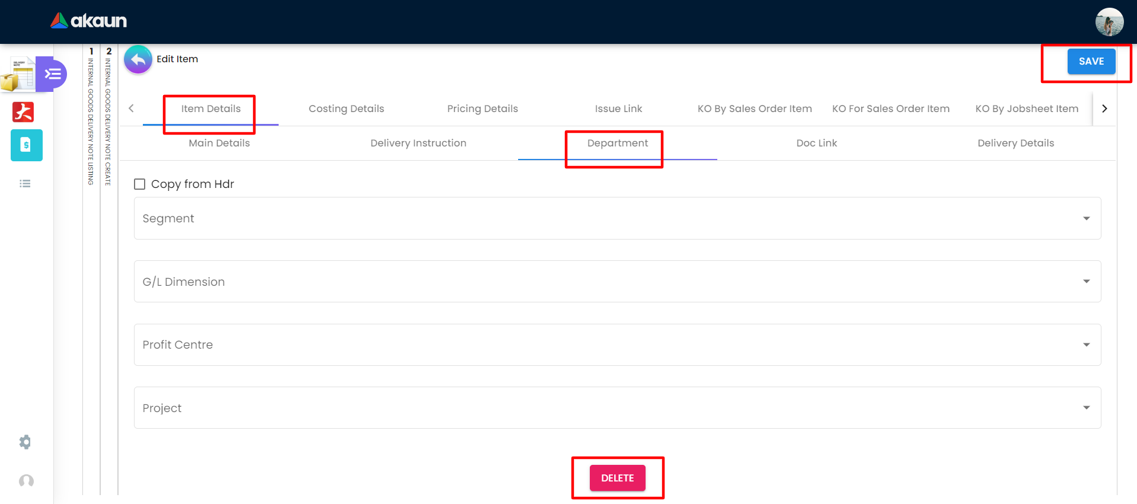Switch to the Pricing Details tab

click(483, 109)
